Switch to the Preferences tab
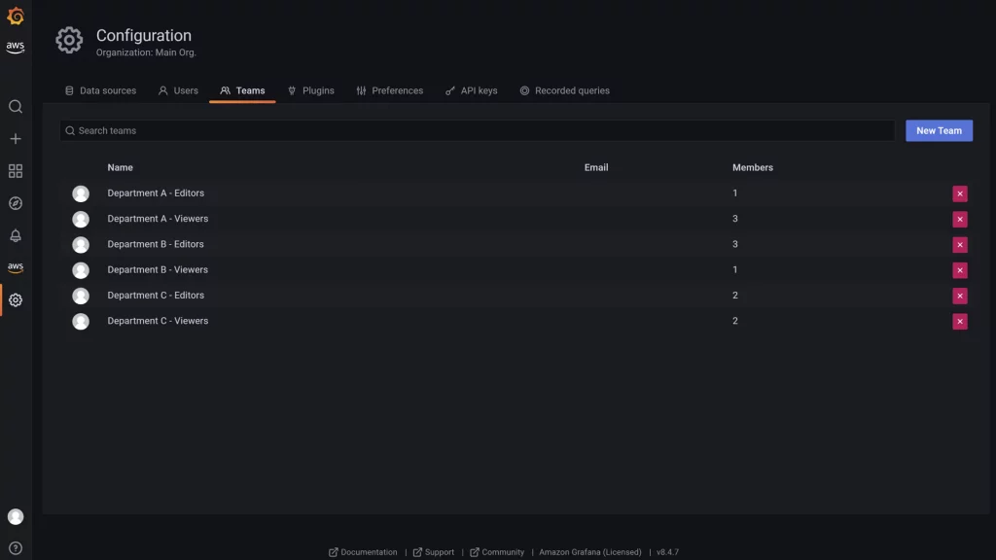This screenshot has width=996, height=560. point(391,90)
